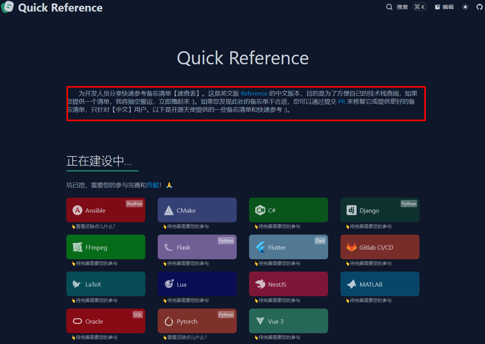Screen dimensions: 485x344
Task: Click the ⌘K shortcut badge
Action: (x=419, y=7)
